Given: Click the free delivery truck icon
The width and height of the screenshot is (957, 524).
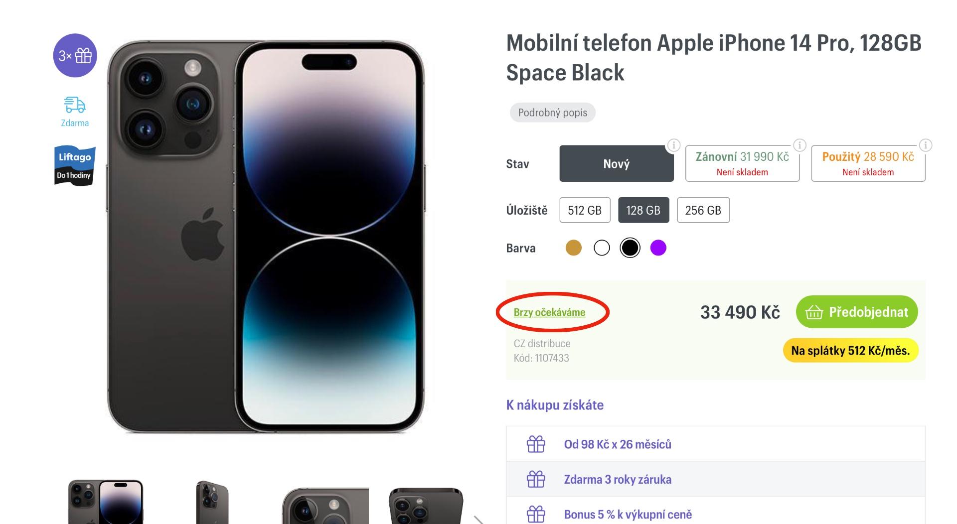Looking at the screenshot, I should tap(75, 105).
